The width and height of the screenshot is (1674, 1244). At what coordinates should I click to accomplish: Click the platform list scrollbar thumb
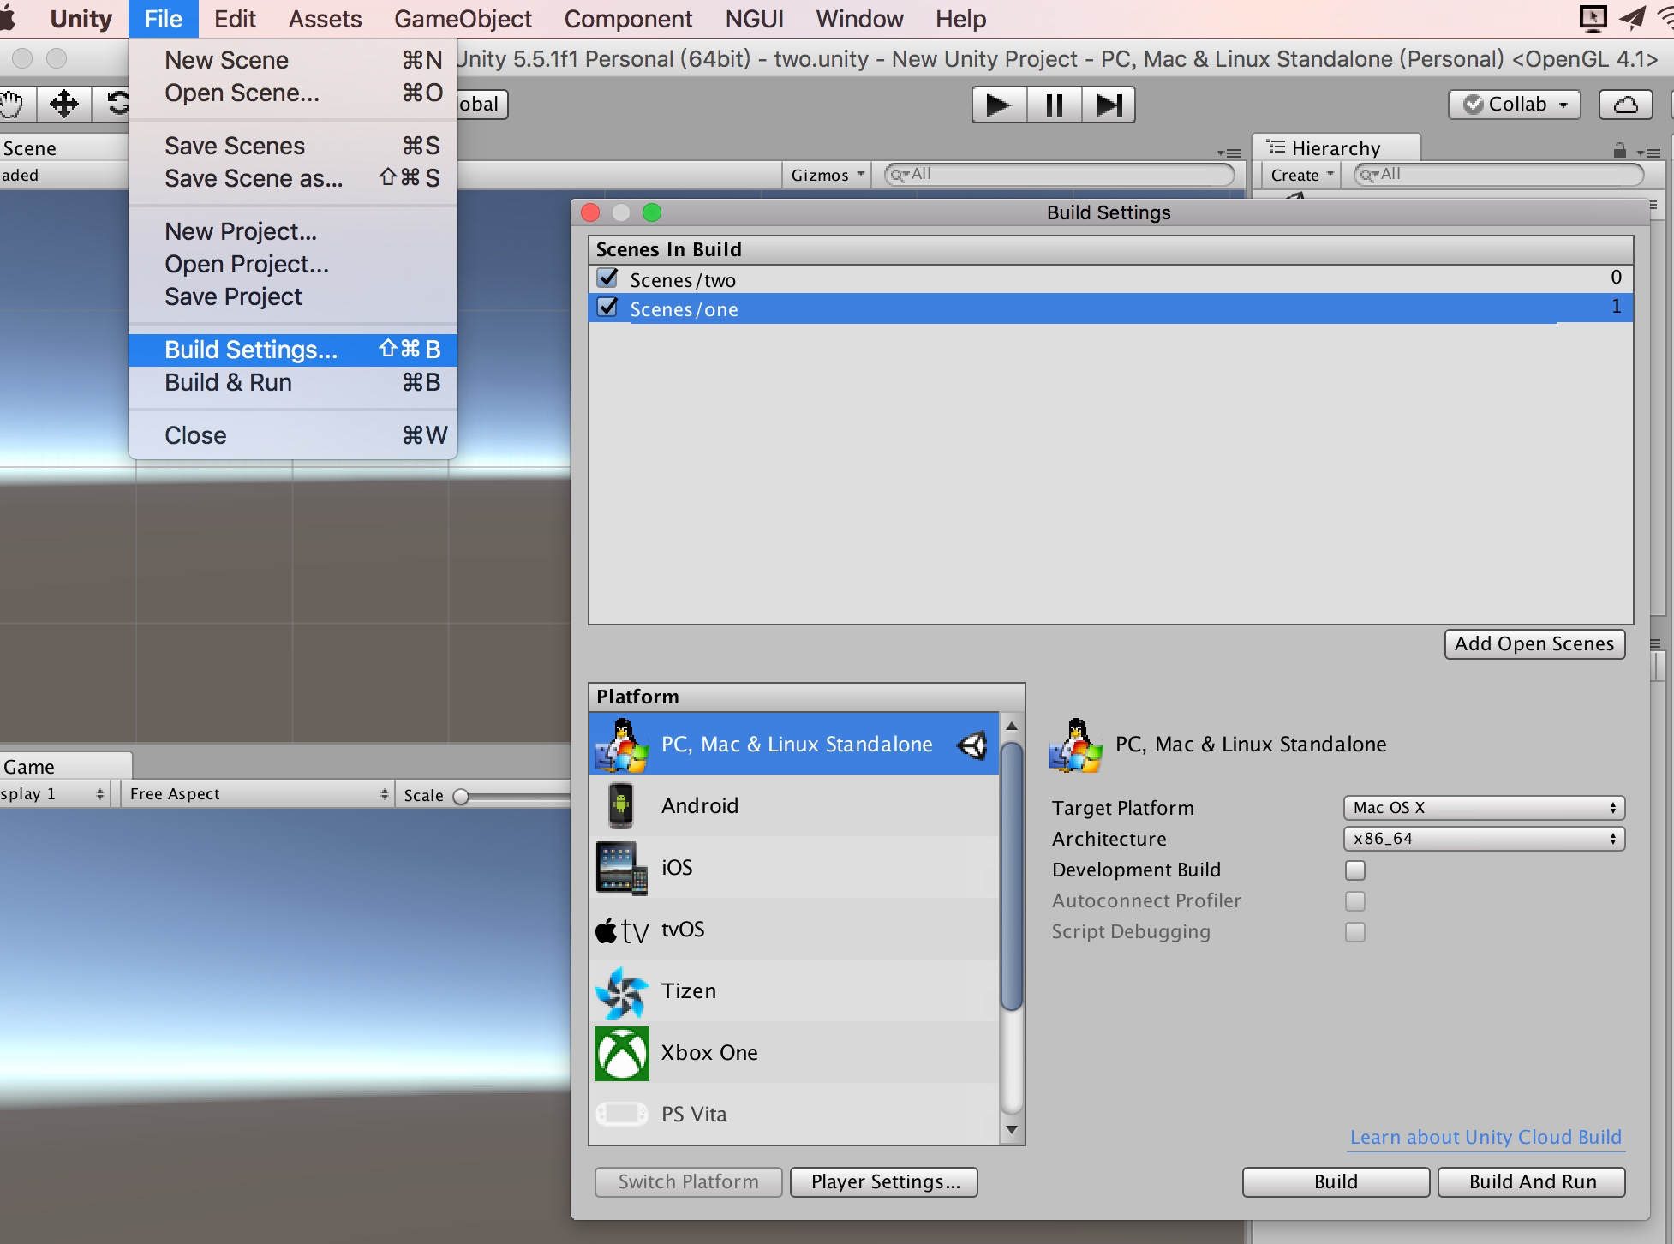[x=1012, y=876]
